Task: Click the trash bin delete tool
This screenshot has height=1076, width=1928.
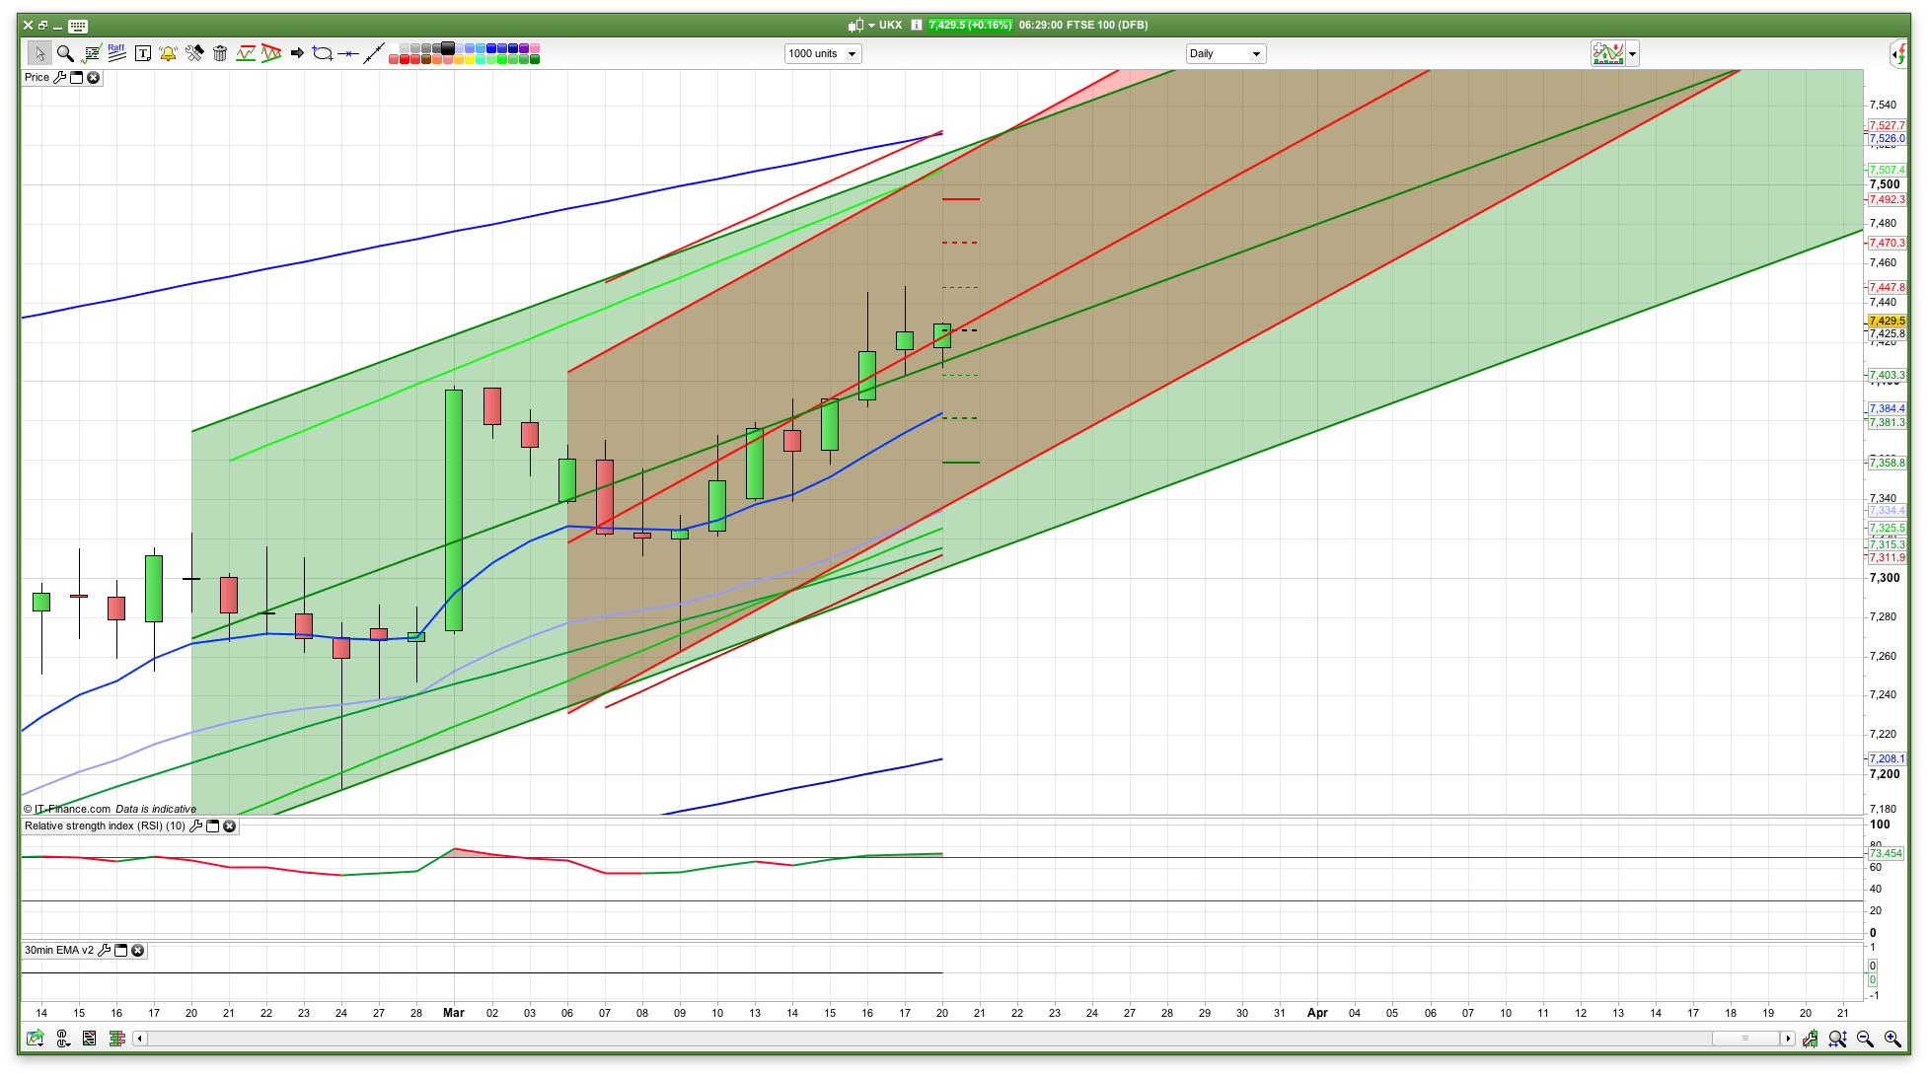Action: click(220, 53)
